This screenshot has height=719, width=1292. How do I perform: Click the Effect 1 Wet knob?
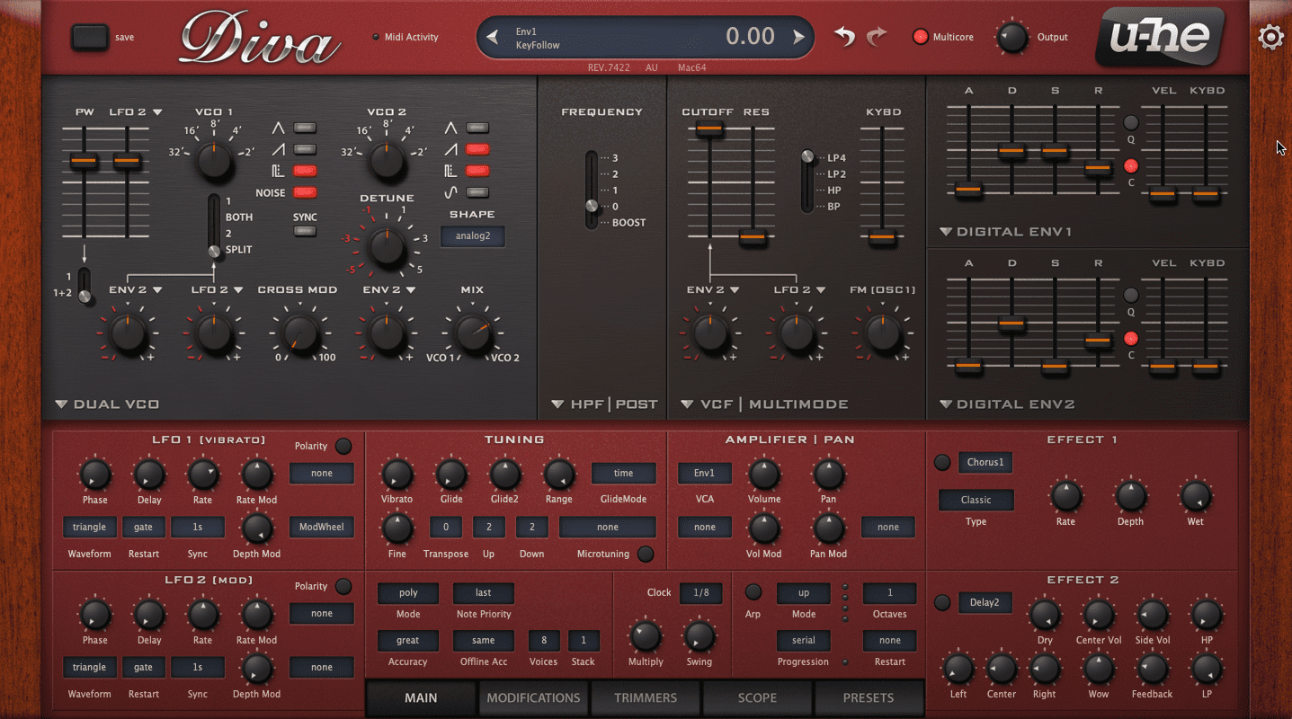pos(1196,496)
